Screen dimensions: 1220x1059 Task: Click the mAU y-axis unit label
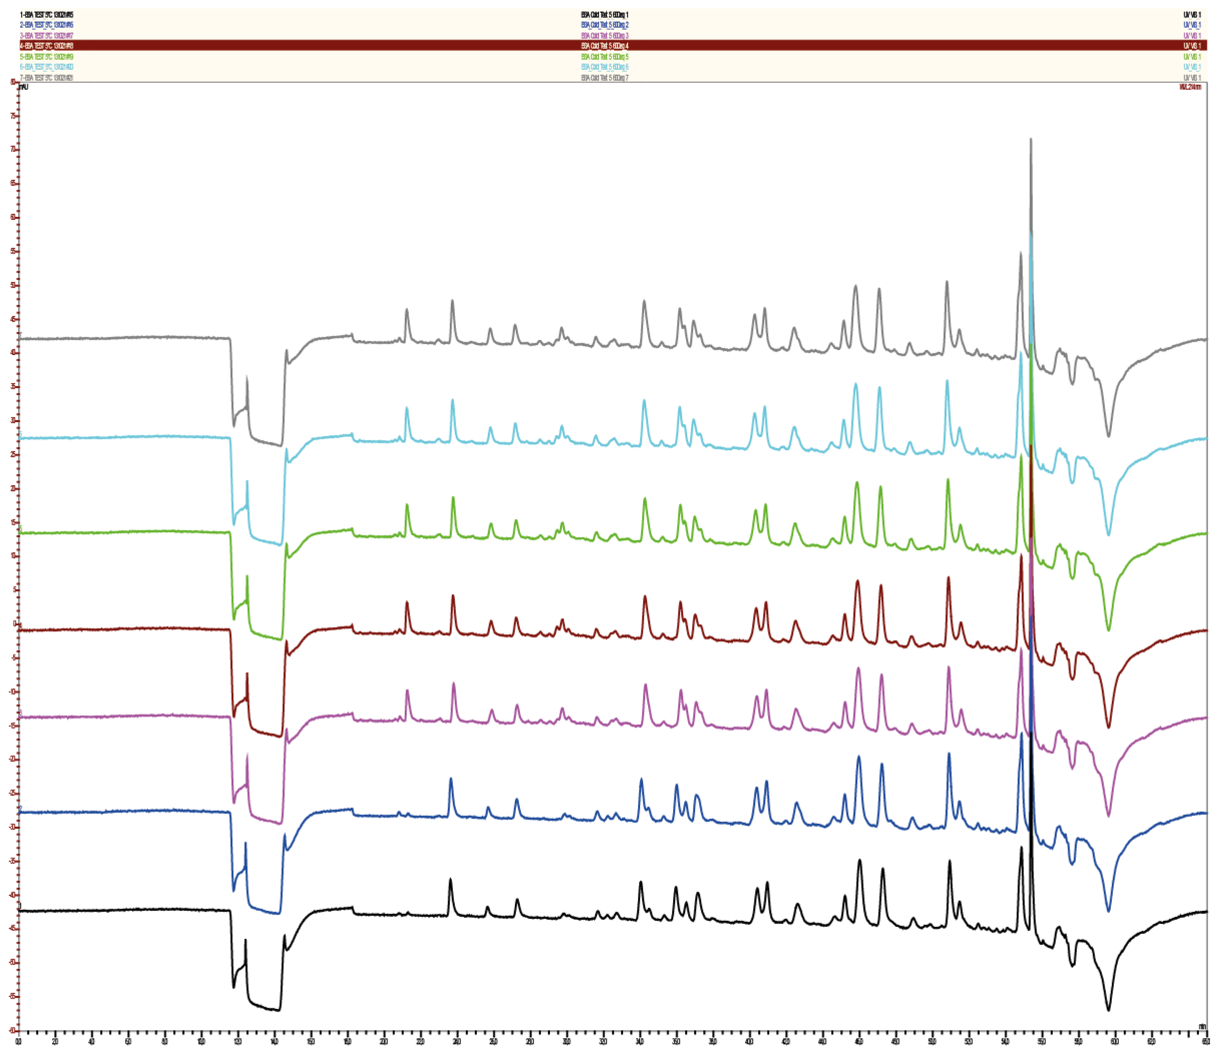click(x=23, y=87)
